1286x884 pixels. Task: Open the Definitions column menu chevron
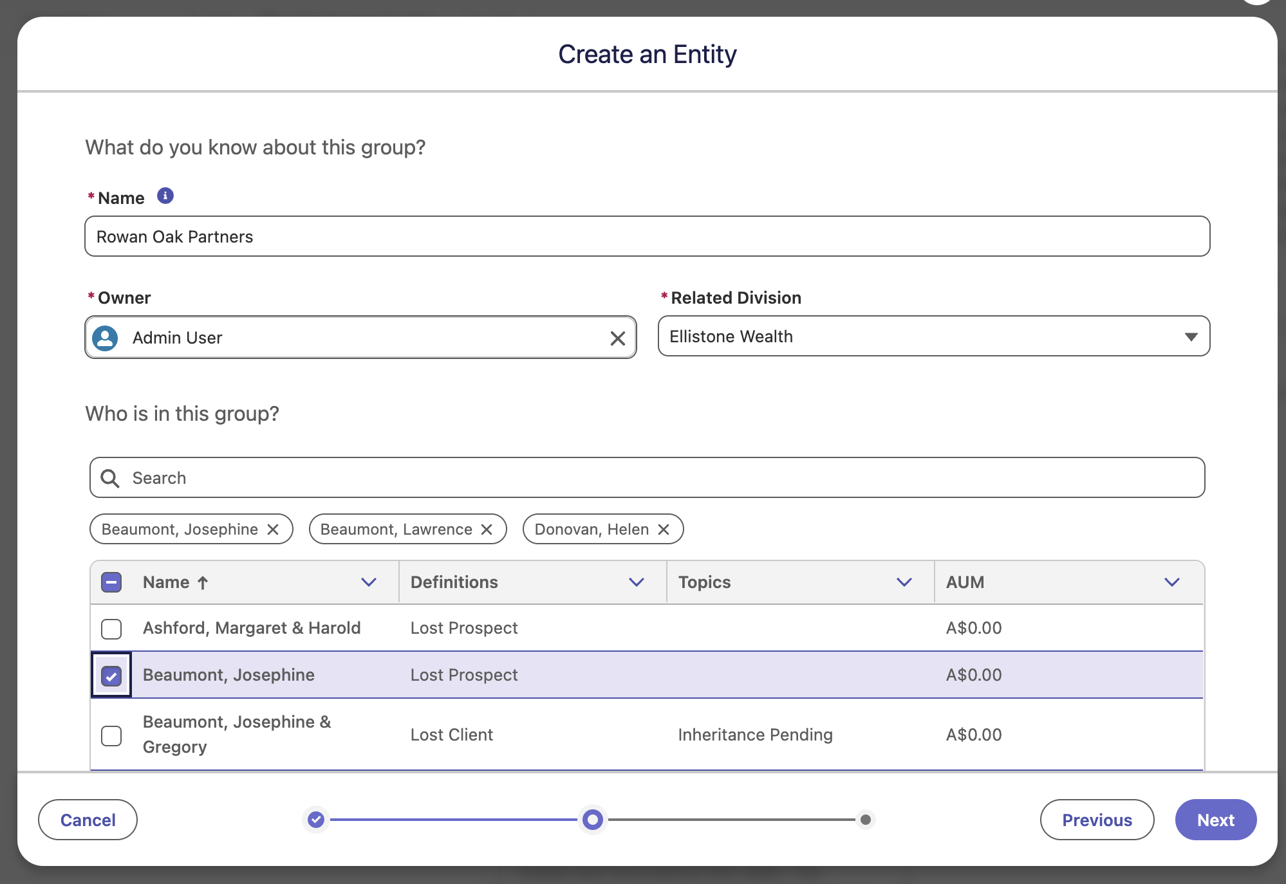click(637, 582)
